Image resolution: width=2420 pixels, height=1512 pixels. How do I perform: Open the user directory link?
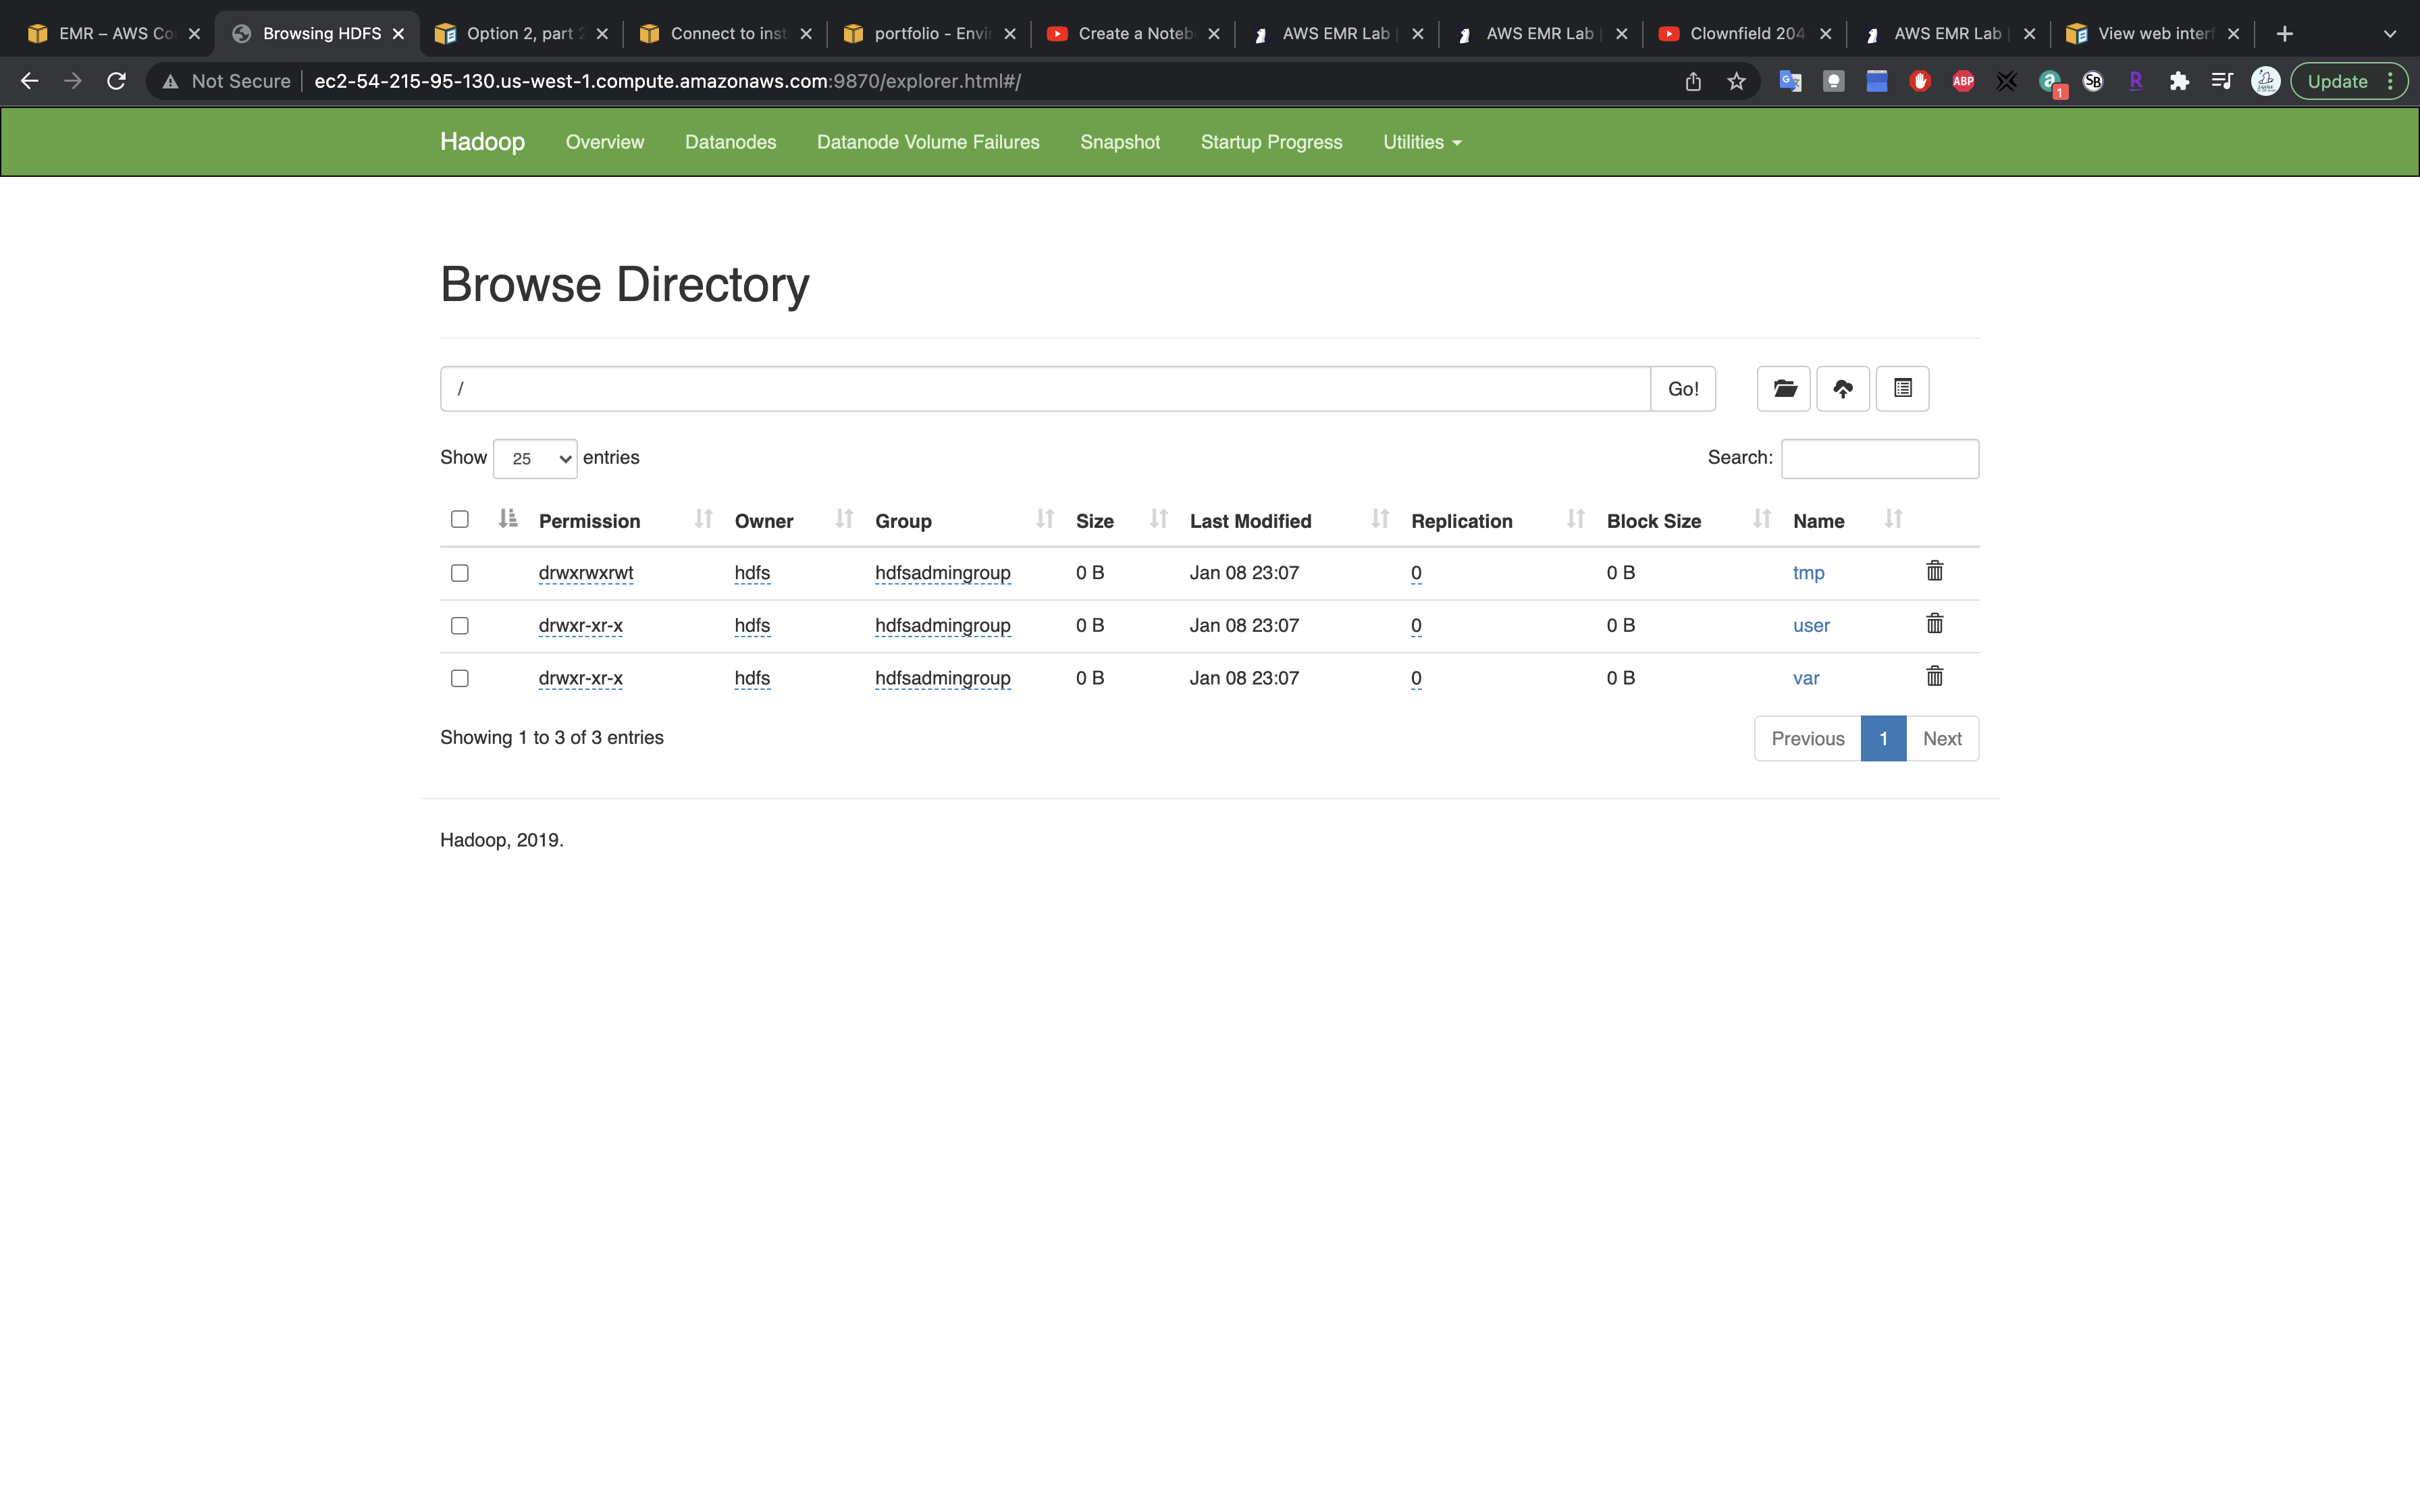1810,626
